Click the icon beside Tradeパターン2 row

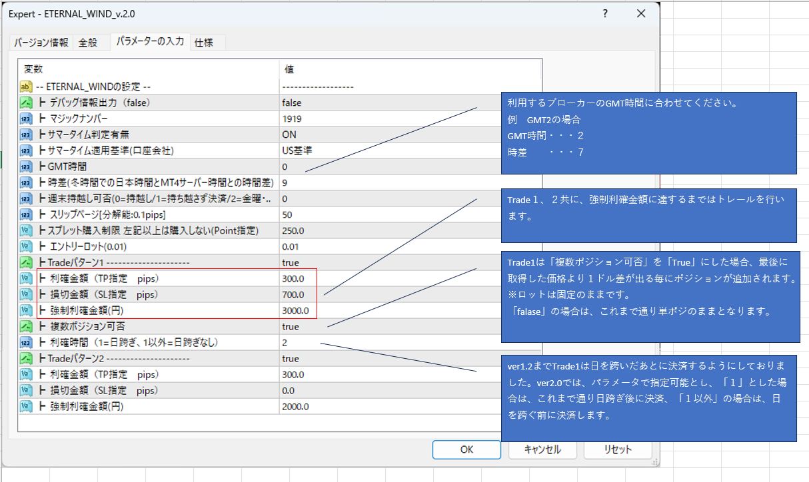26,358
